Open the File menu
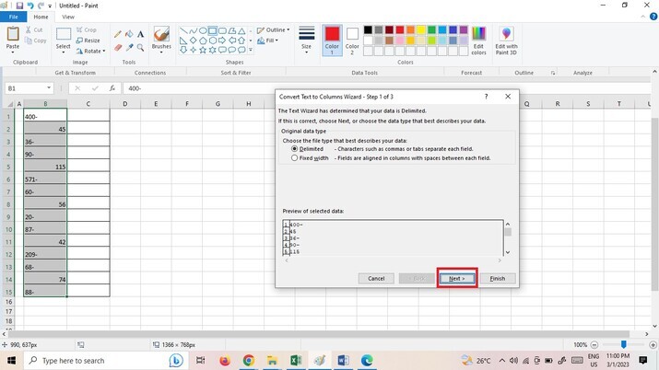Image resolution: width=659 pixels, height=370 pixels. tap(14, 17)
